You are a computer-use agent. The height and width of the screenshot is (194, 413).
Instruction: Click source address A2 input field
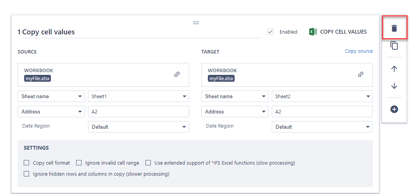(138, 112)
